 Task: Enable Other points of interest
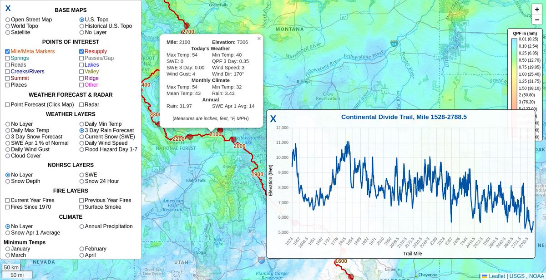(81, 84)
